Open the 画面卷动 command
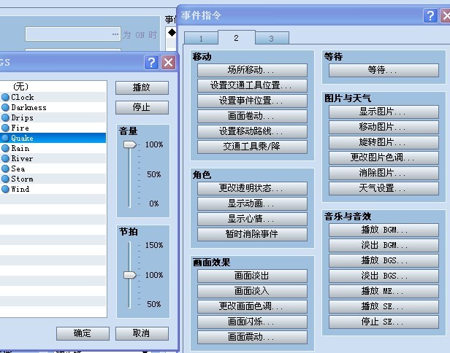The width and height of the screenshot is (450, 353). click(x=252, y=116)
